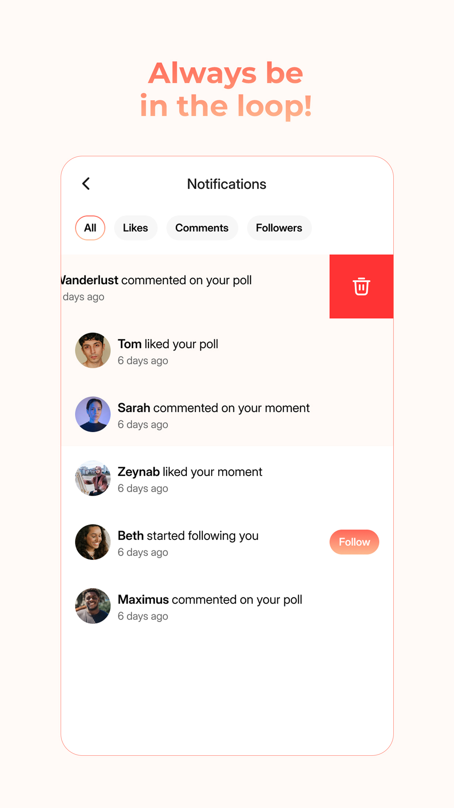Screen dimensions: 454x808
Task: Open Maximus's comment on your poll
Action: click(210, 600)
